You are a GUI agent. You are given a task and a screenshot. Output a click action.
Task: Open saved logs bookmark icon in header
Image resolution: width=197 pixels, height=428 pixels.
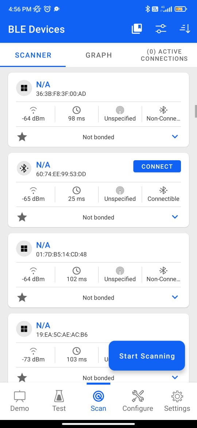click(137, 29)
